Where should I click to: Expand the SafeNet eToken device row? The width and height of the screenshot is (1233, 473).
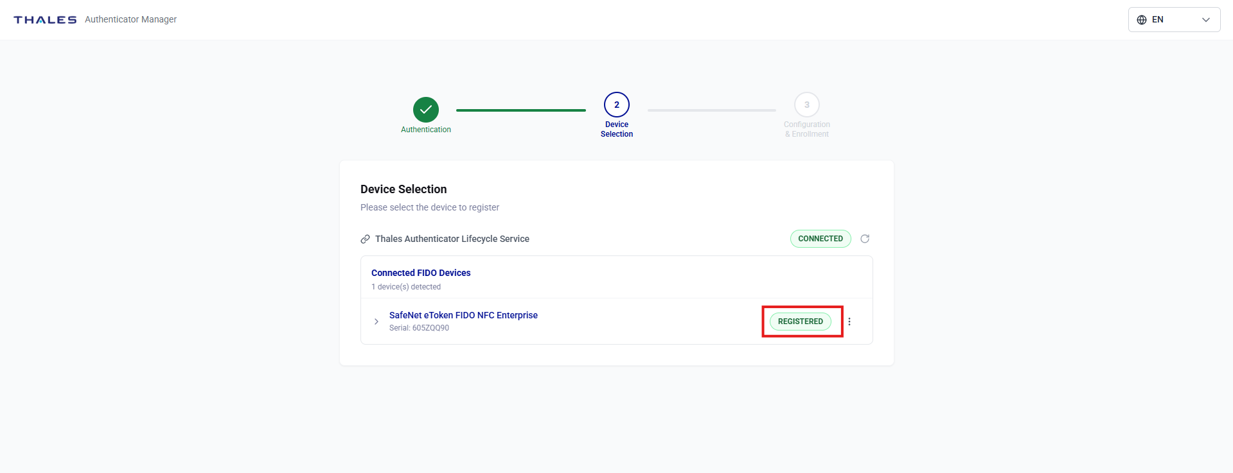point(377,322)
